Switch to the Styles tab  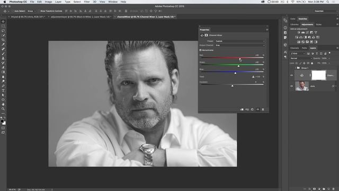(x=319, y=24)
